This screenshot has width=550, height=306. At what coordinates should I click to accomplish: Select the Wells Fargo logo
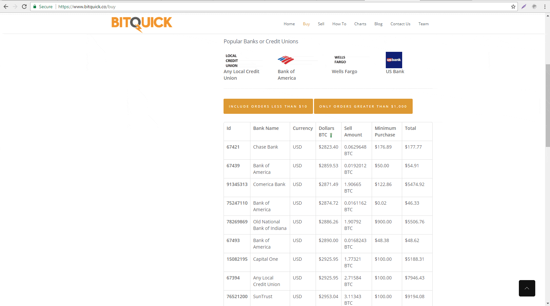[340, 60]
